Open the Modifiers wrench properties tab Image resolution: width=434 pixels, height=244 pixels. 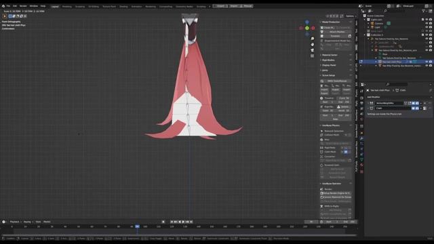pos(361,138)
